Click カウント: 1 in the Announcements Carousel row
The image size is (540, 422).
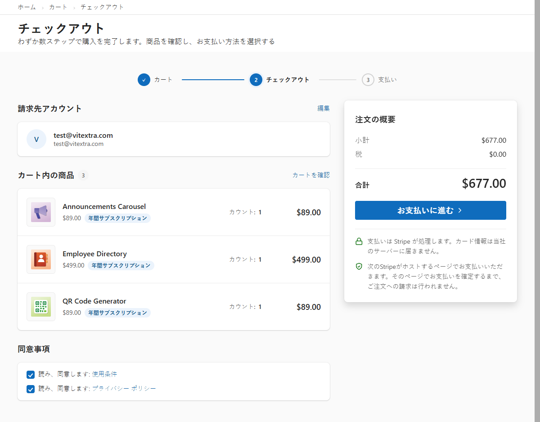coord(245,212)
